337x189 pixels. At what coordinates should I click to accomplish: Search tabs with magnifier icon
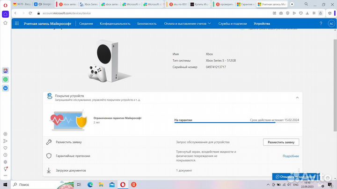pos(306,4)
